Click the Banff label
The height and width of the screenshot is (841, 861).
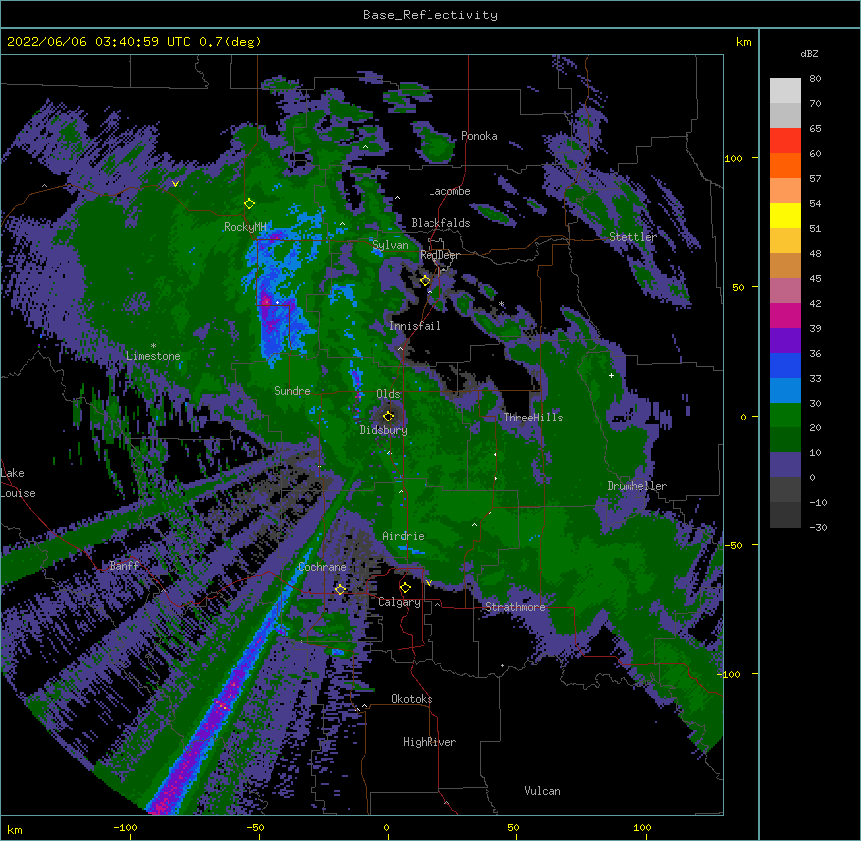tap(124, 566)
